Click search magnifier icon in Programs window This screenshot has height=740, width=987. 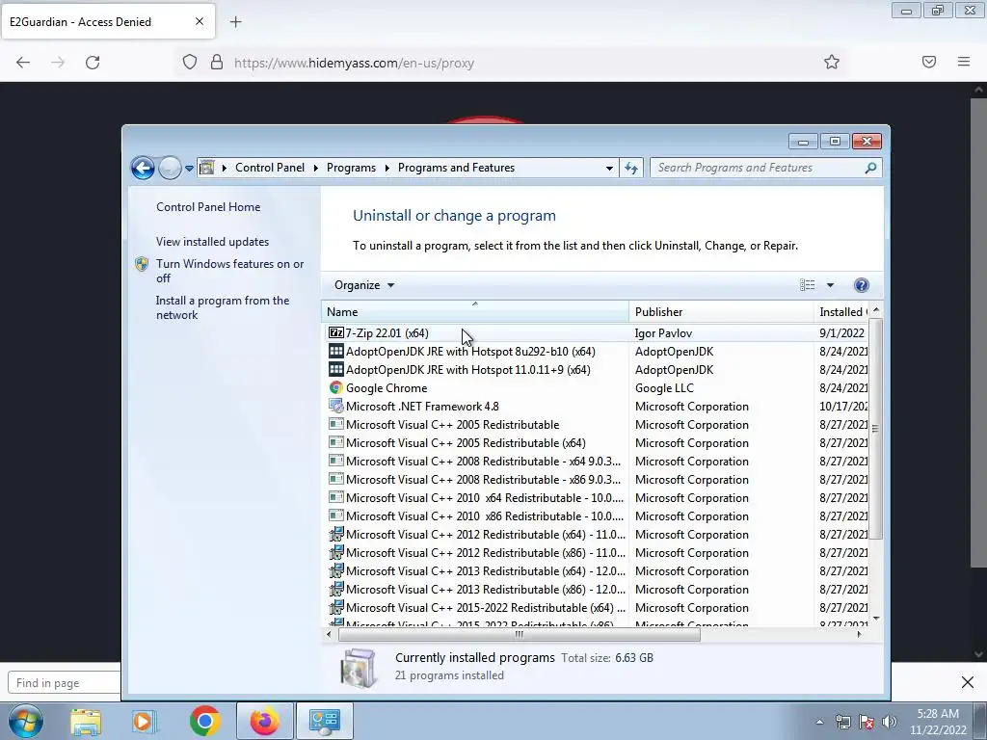(x=870, y=168)
